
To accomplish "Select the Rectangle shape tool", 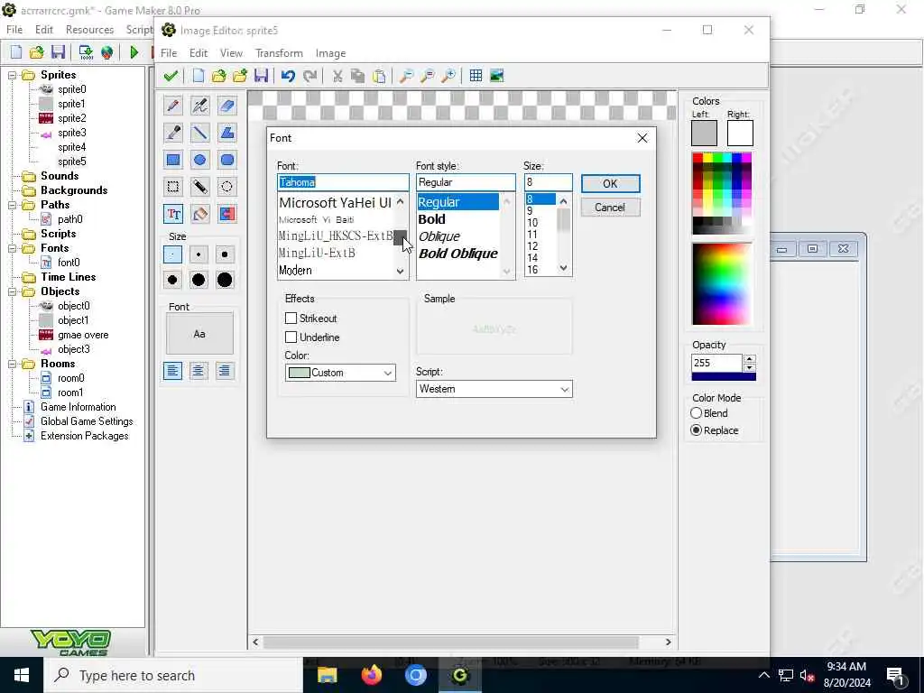I will [173, 160].
